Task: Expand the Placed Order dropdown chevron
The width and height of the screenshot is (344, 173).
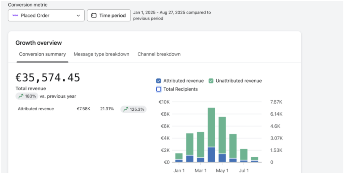Action: (x=78, y=15)
